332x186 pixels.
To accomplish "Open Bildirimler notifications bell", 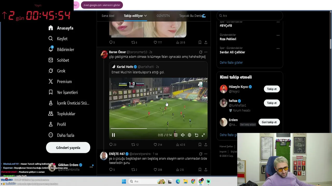I will click(x=61, y=49).
